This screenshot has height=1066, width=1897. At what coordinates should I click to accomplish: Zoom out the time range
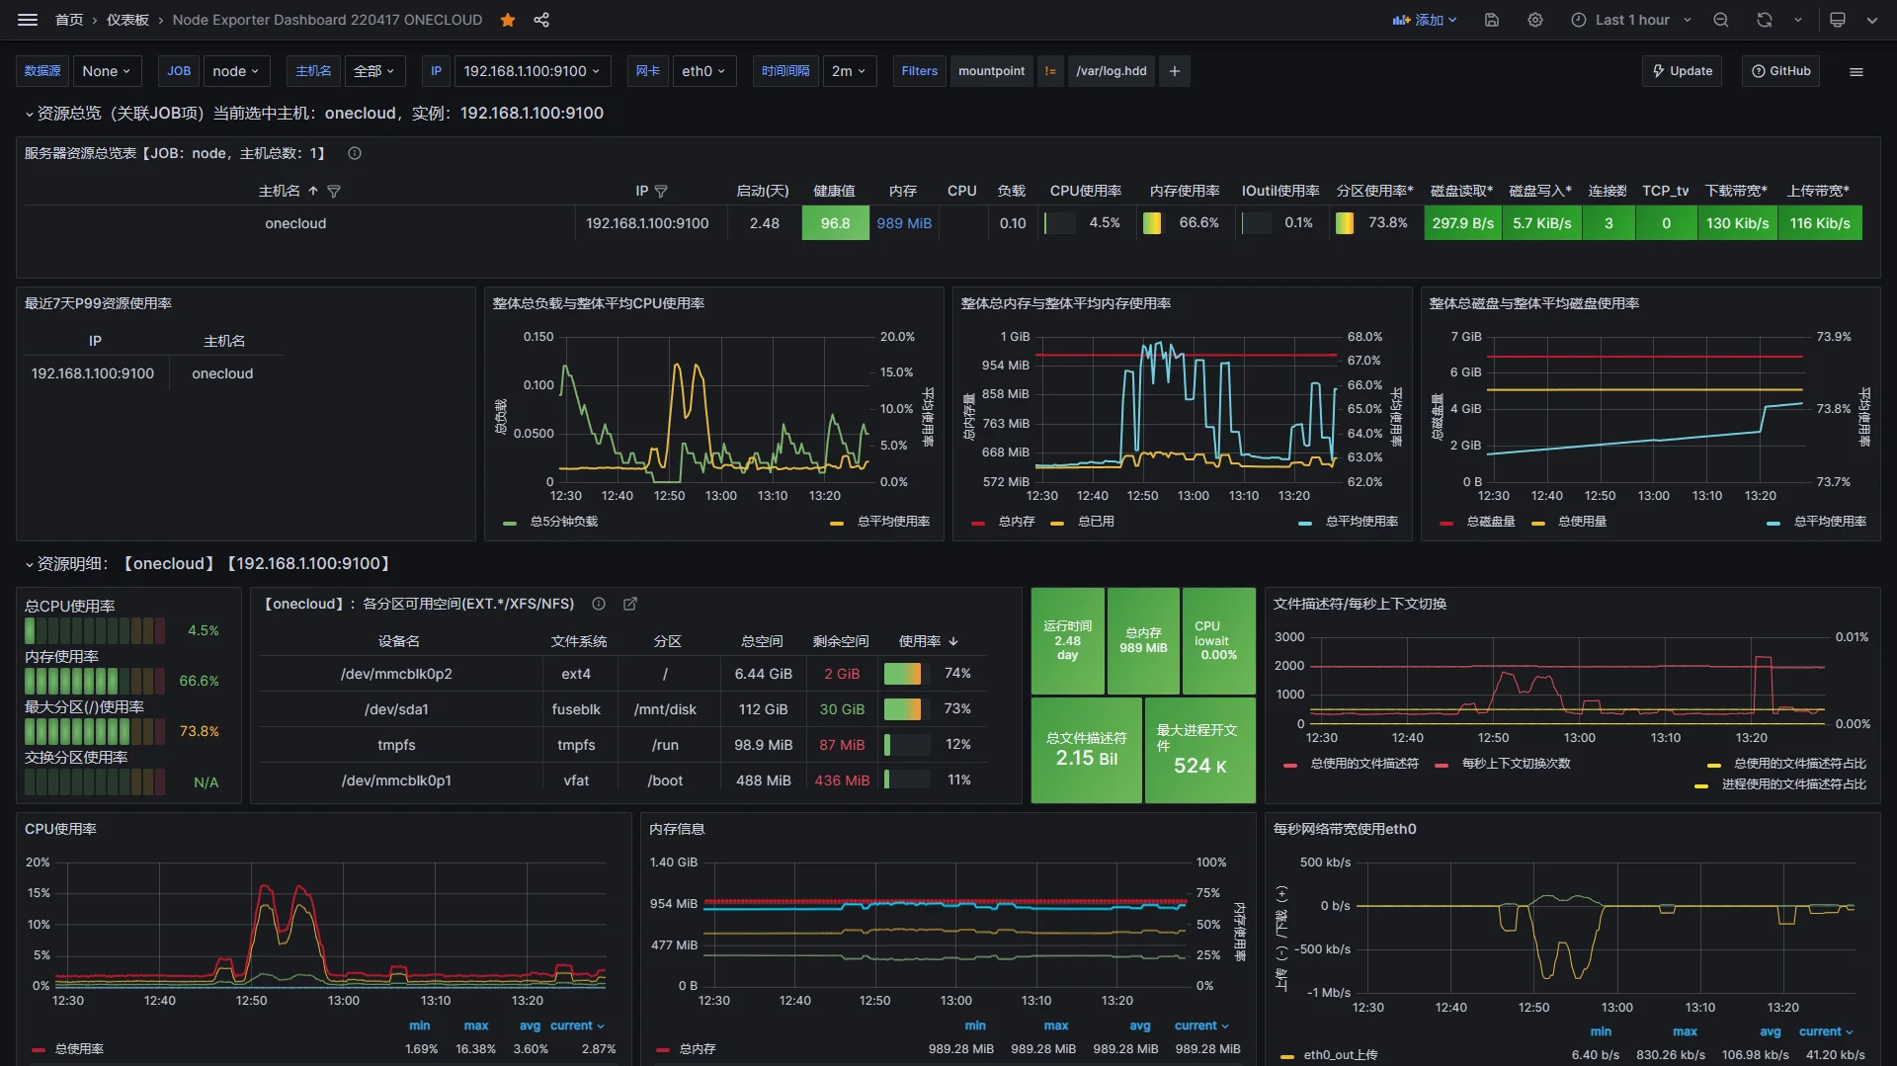click(x=1721, y=20)
